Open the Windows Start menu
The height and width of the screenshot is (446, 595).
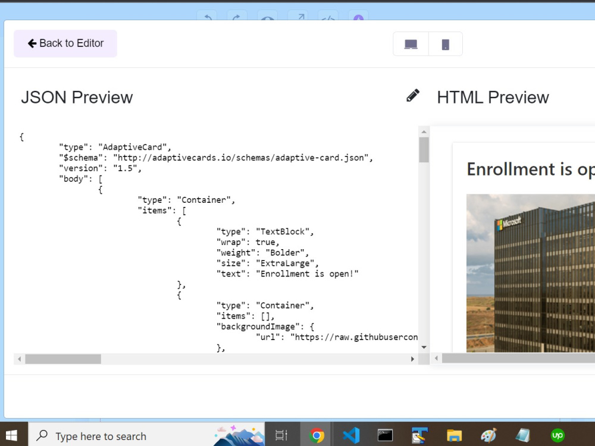11,435
